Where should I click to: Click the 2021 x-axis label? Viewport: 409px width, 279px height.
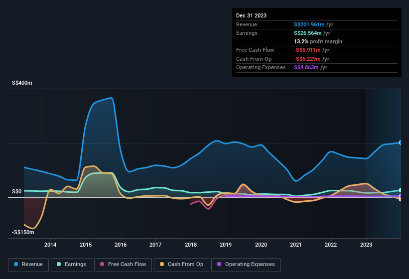click(296, 245)
